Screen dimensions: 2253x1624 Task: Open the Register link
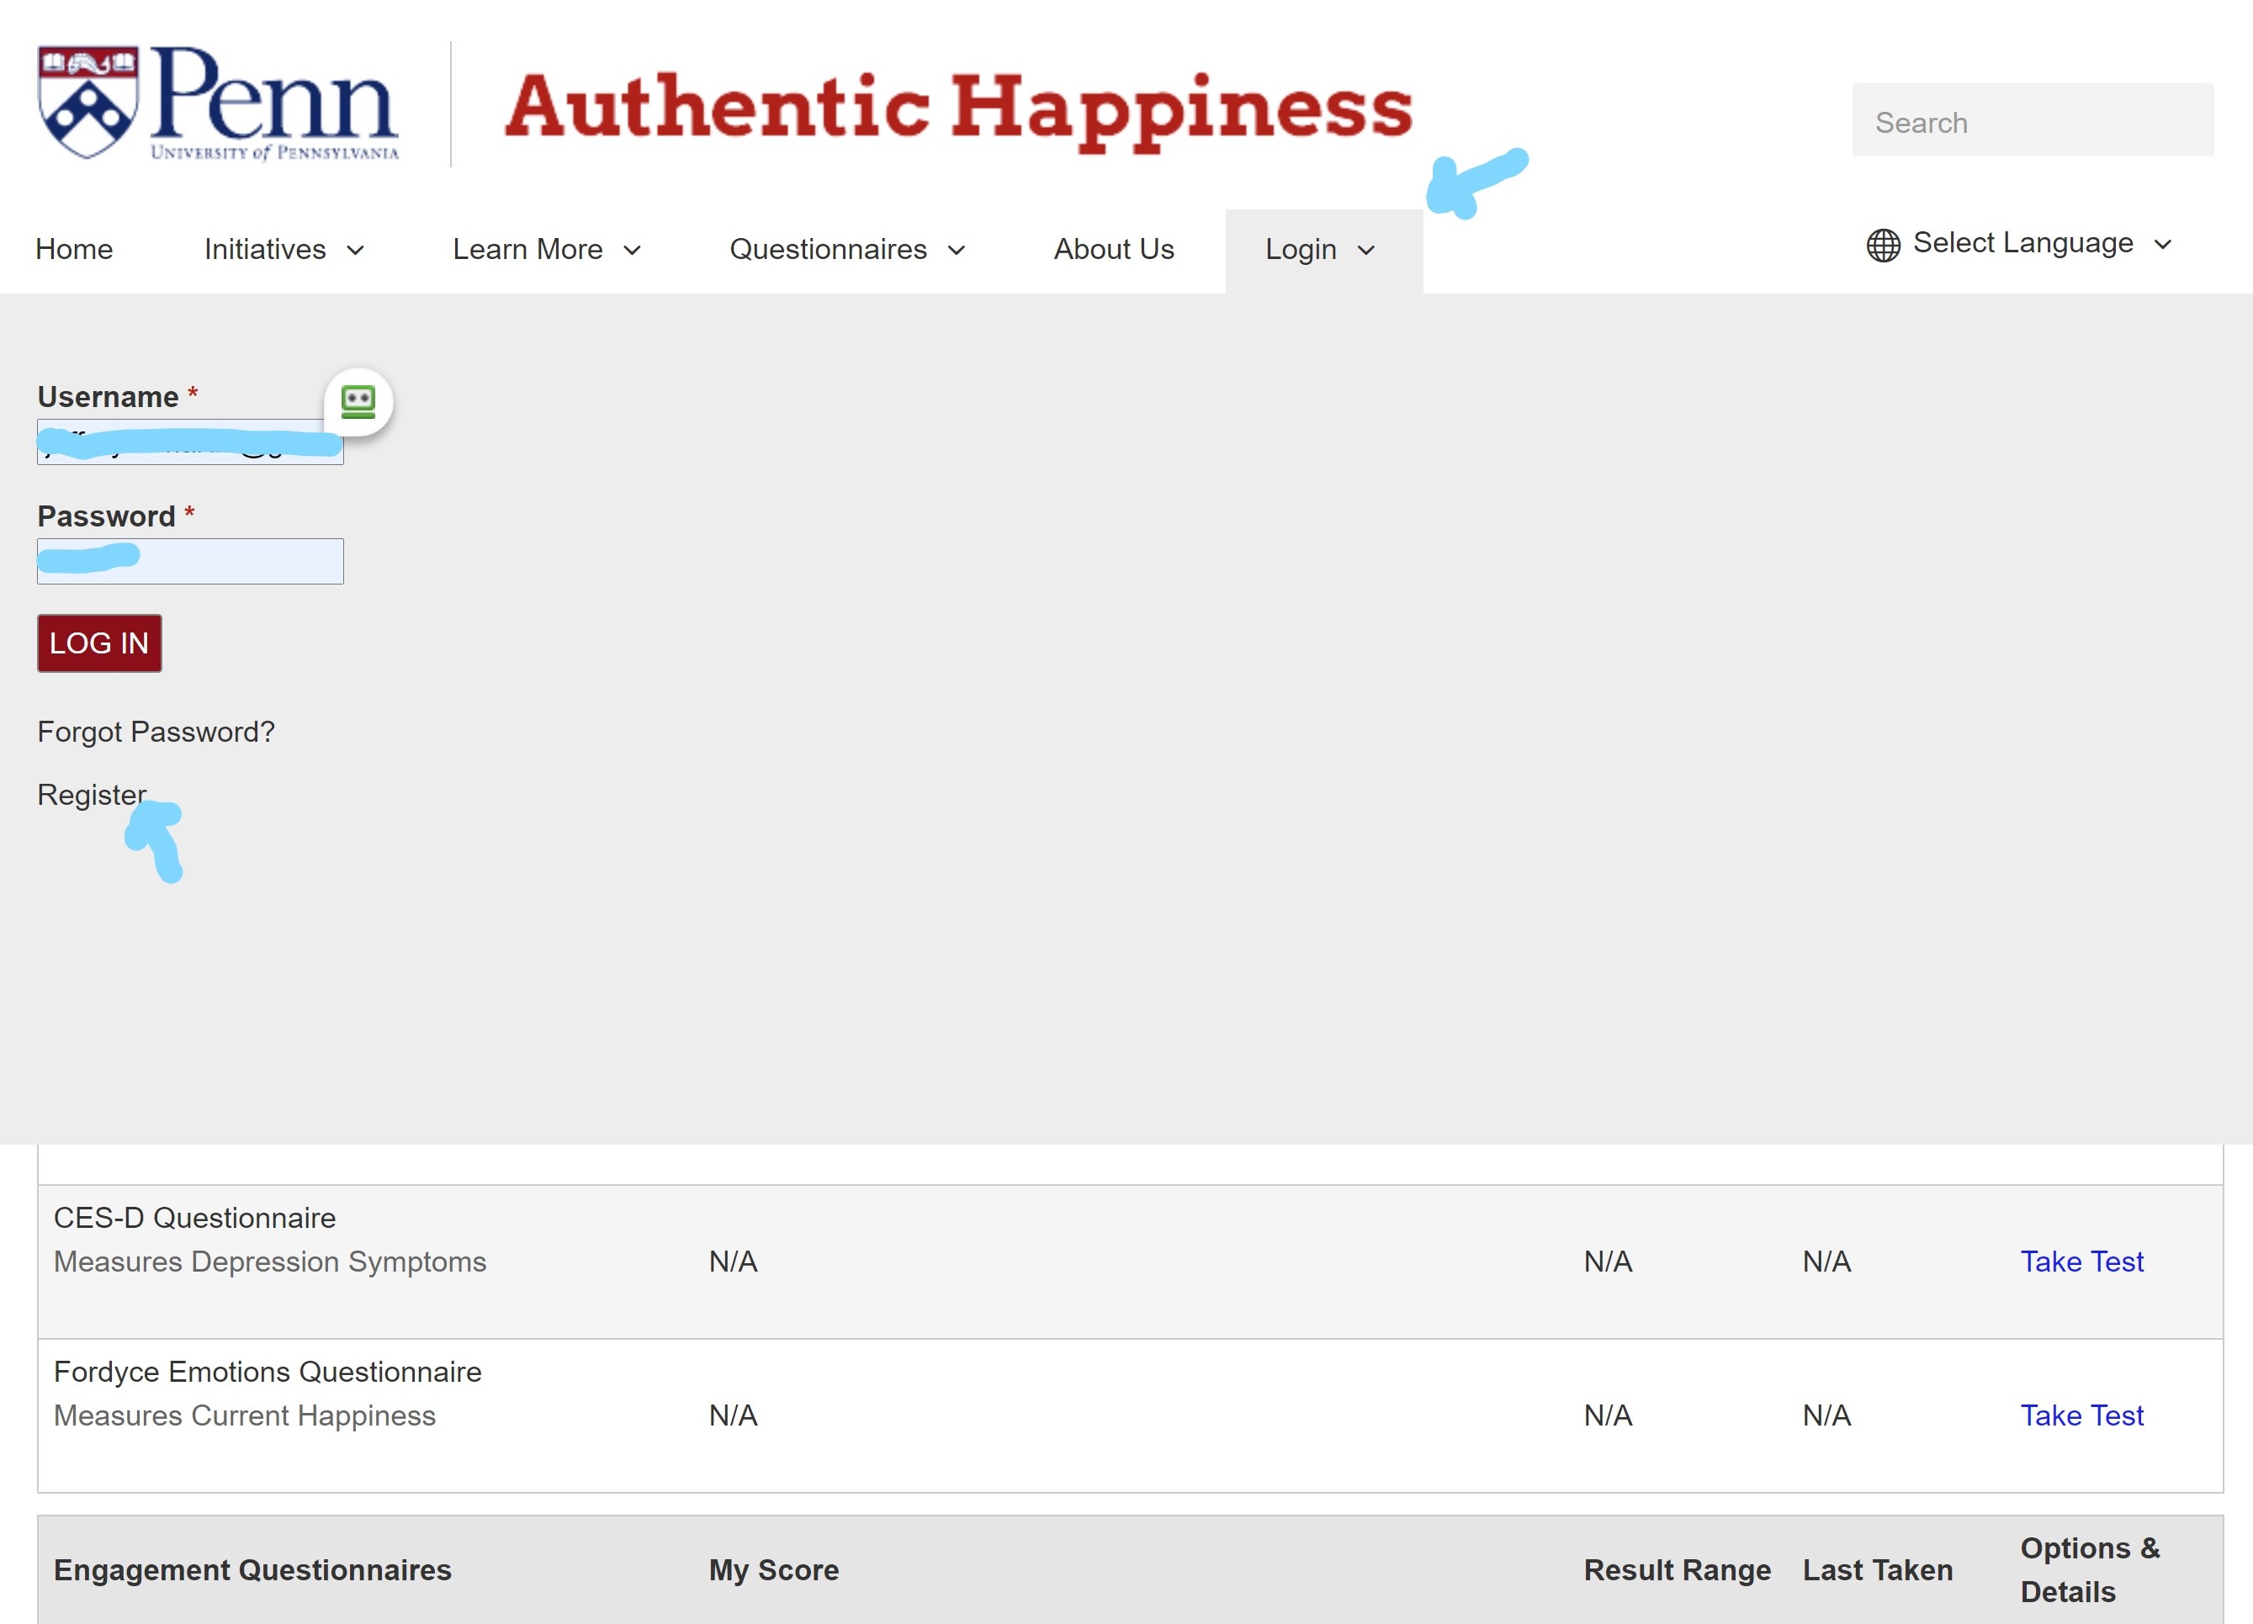[92, 795]
